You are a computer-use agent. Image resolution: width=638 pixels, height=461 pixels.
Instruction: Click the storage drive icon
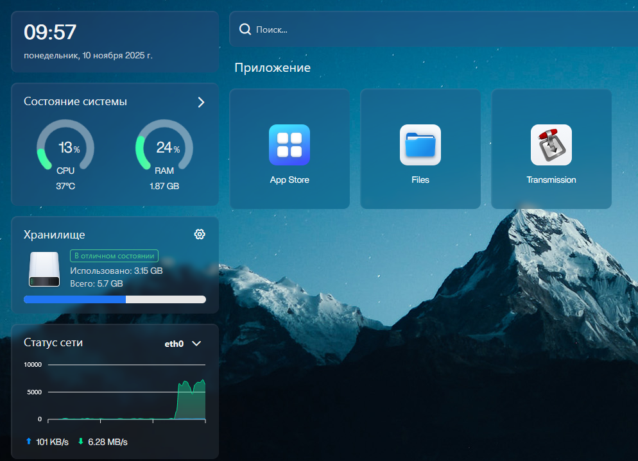[x=44, y=269]
